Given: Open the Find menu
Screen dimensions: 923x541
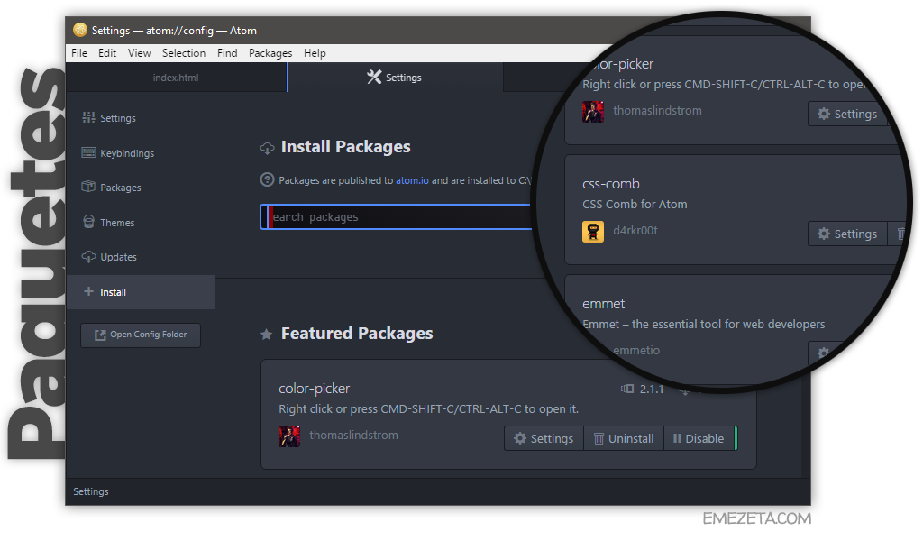Looking at the screenshot, I should (227, 53).
